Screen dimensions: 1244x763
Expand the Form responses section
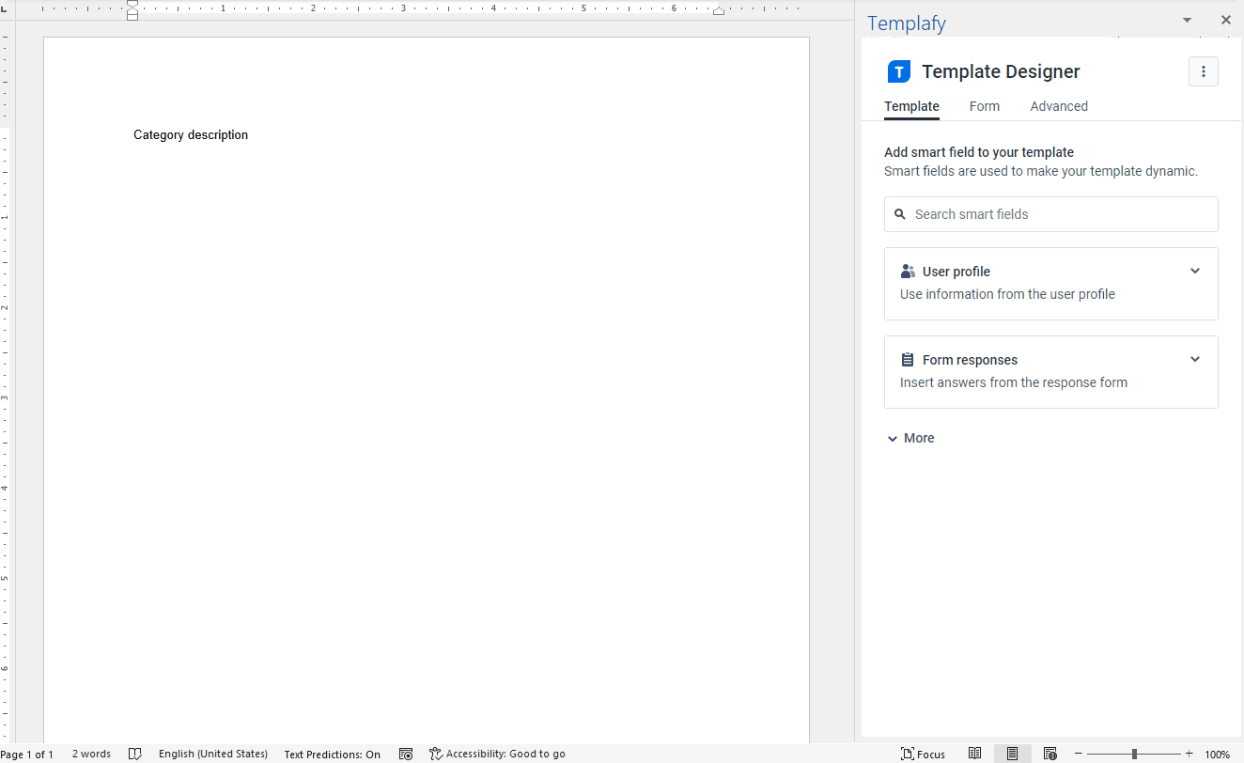point(1194,359)
